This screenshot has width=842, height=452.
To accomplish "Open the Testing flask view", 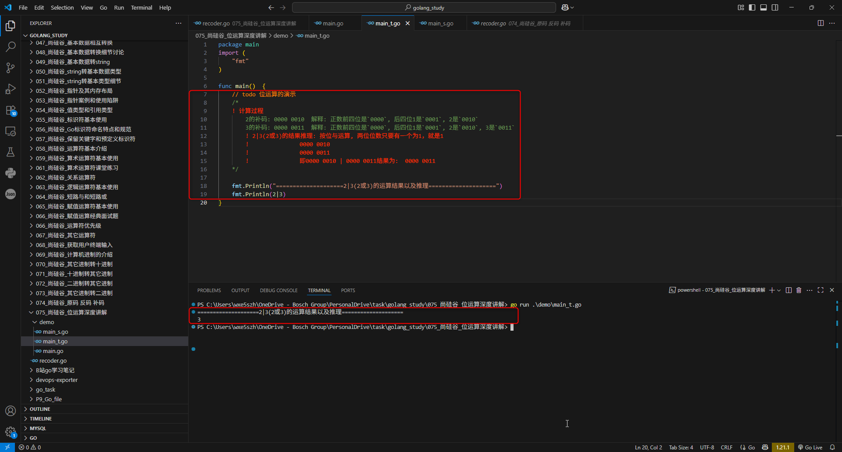I will [11, 152].
